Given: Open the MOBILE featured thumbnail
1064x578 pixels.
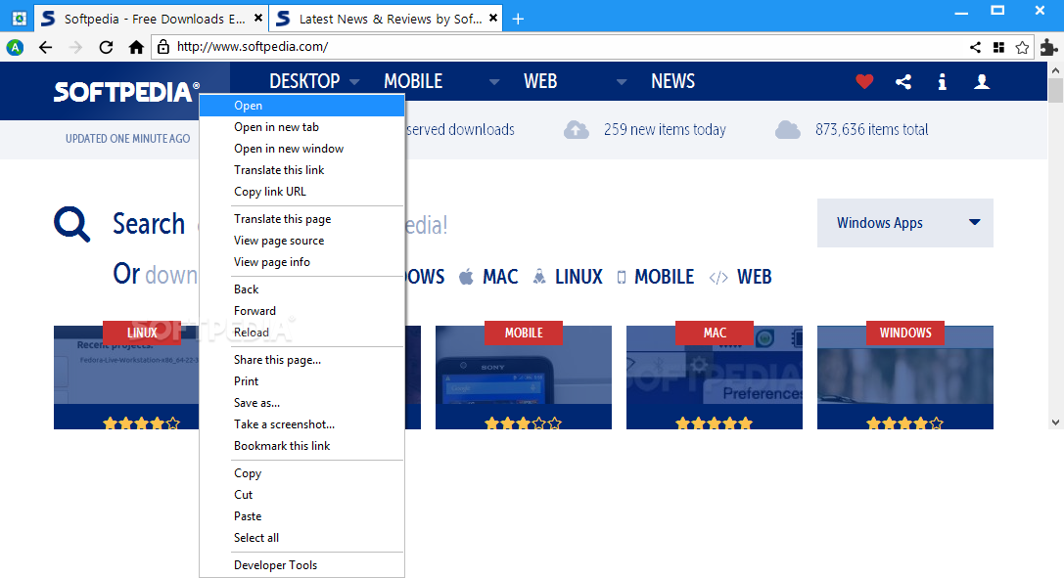Looking at the screenshot, I should tap(523, 377).
